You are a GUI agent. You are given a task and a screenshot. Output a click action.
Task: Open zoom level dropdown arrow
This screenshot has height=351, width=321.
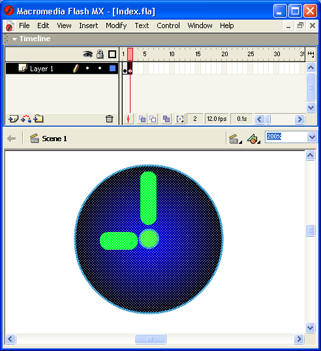(x=312, y=137)
